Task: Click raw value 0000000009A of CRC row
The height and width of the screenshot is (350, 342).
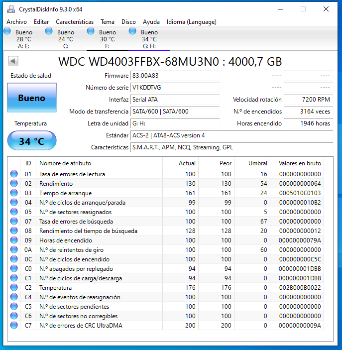Action: [300, 326]
